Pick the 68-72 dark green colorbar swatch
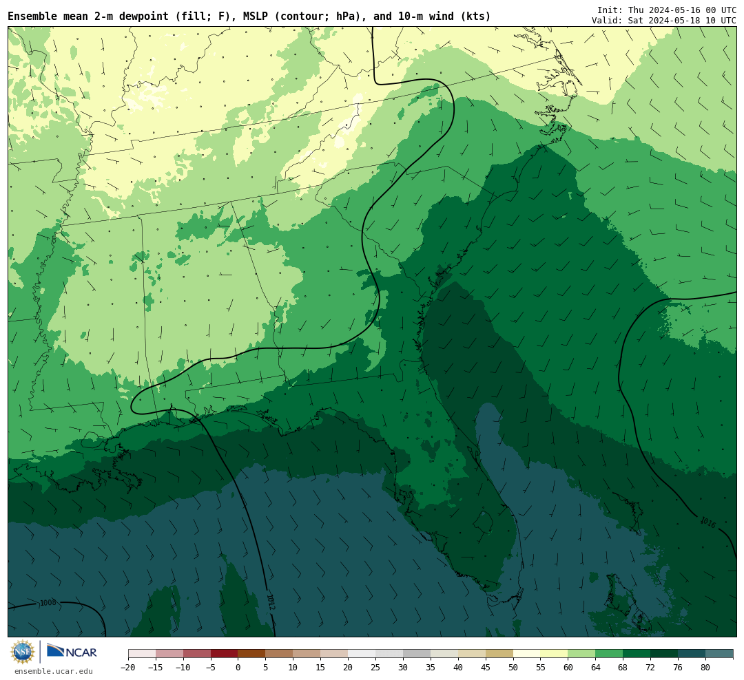Screen dimensions: 744x680 [637, 654]
